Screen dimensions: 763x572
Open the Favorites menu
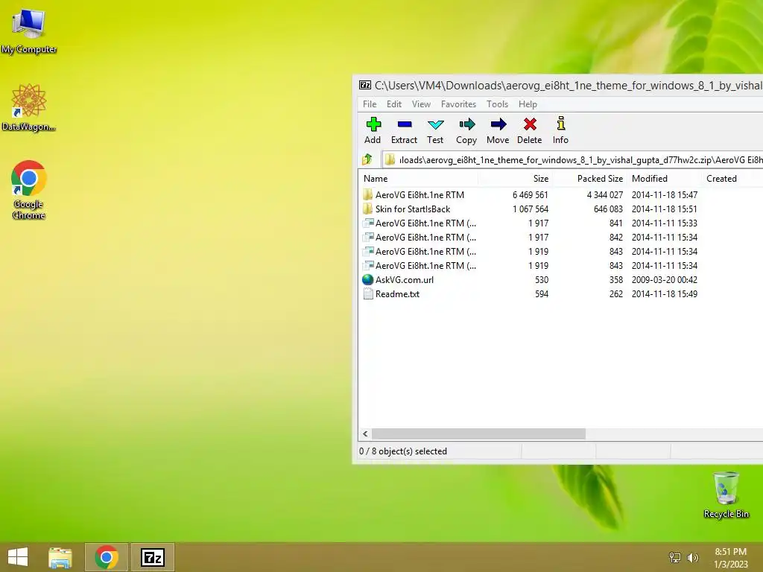click(x=458, y=104)
